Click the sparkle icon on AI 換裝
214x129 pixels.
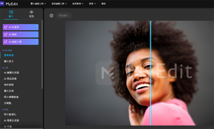tap(6, 35)
